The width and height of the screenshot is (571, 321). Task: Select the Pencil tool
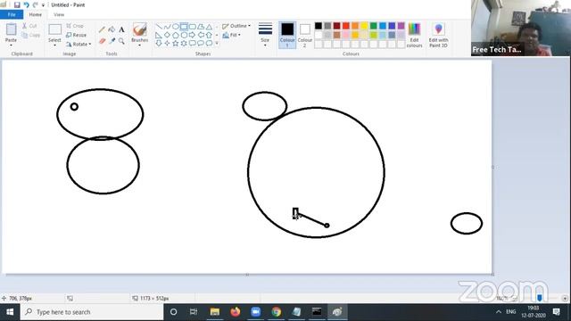[x=102, y=29]
